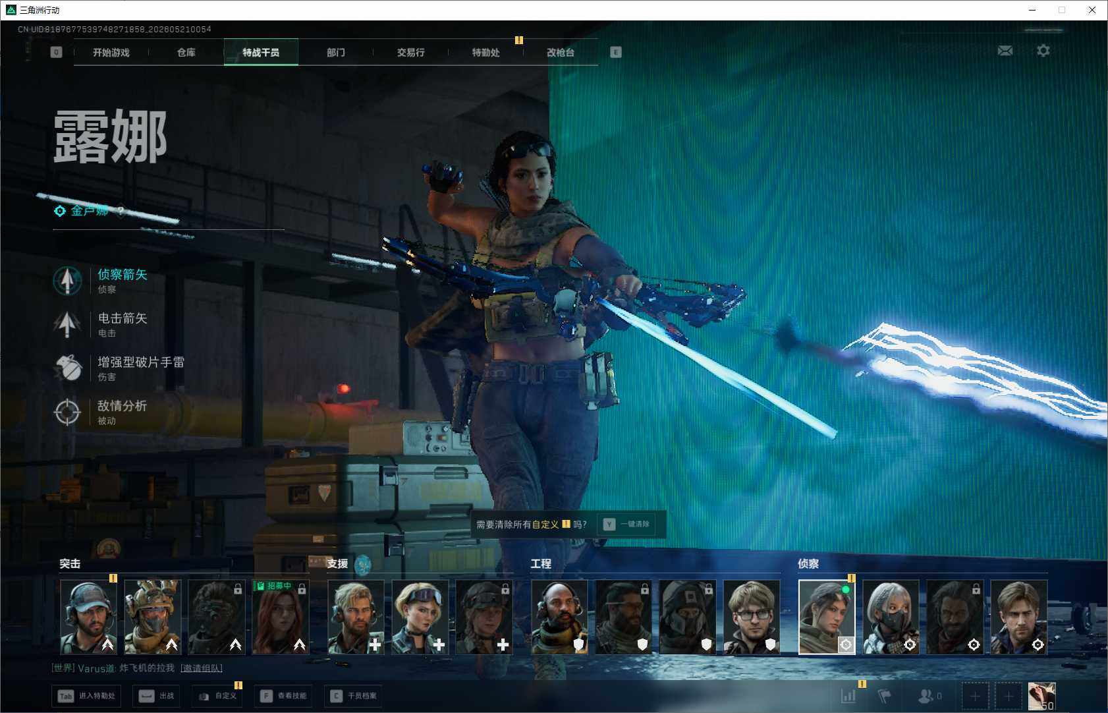Click the 出战 deploy button

[157, 696]
